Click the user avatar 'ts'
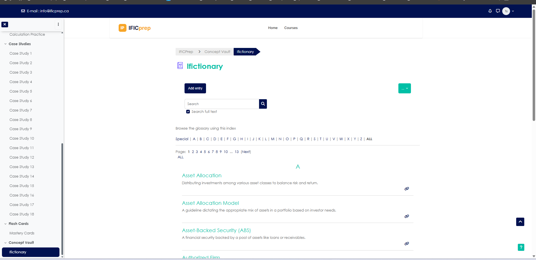 click(x=506, y=11)
